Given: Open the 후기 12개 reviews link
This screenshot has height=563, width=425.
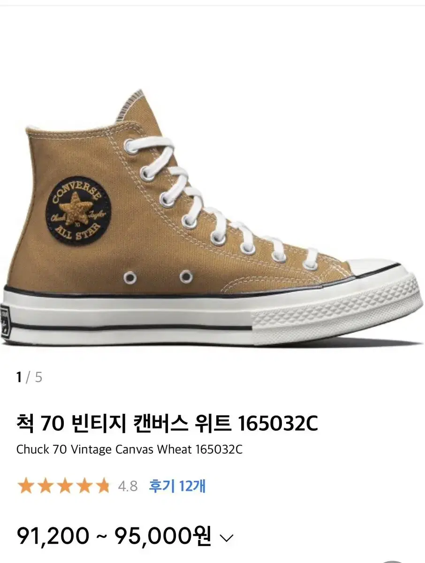Looking at the screenshot, I should (177, 486).
